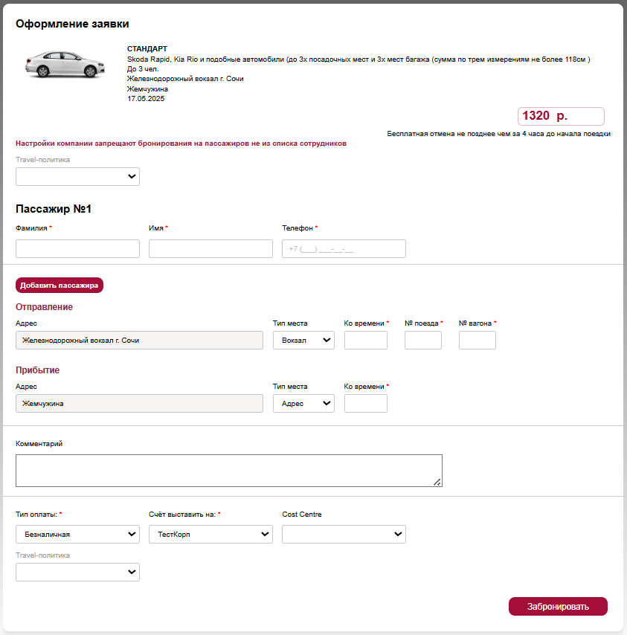627x635 pixels.
Task: Focus the Имя input field
Action: coord(210,248)
